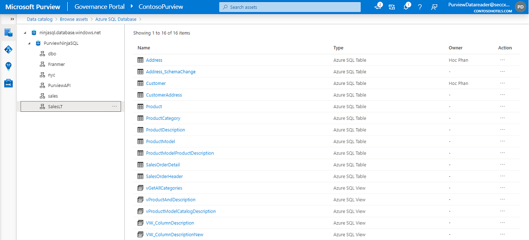529x240 pixels.
Task: Select the PurviewAPI schema in tree
Action: [59, 85]
